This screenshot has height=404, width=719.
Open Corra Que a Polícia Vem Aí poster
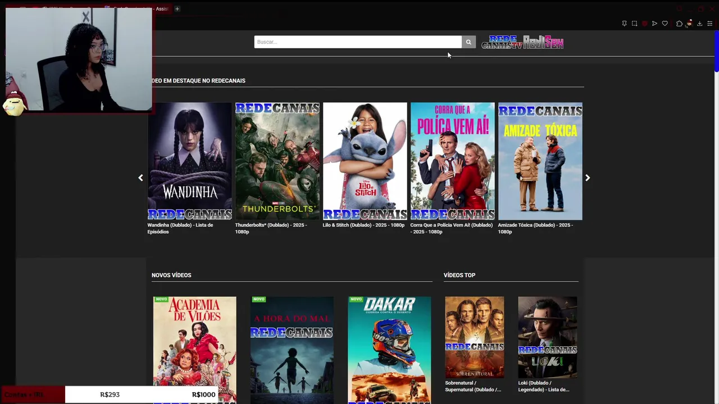click(x=453, y=161)
